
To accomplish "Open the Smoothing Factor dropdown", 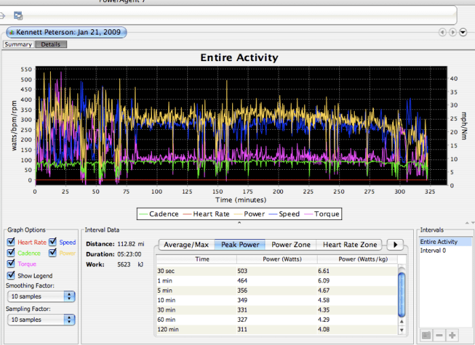I will 41,297.
